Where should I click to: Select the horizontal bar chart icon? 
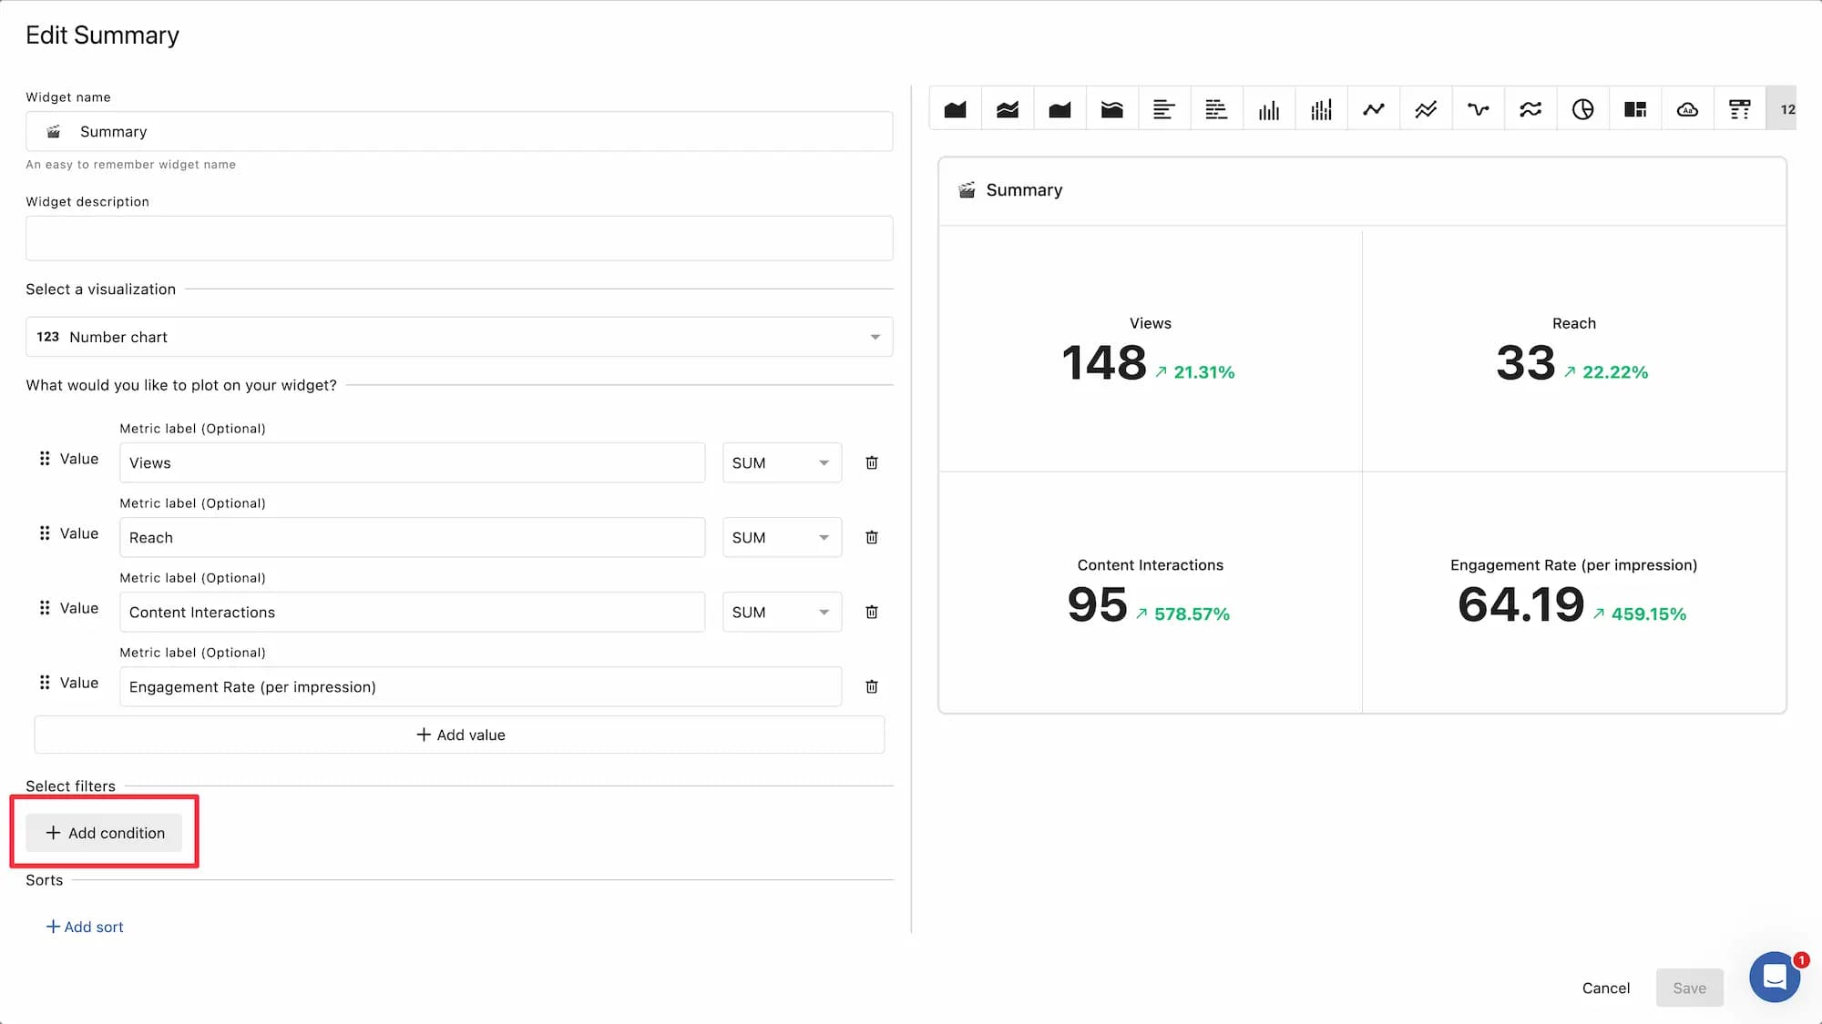pos(1163,109)
